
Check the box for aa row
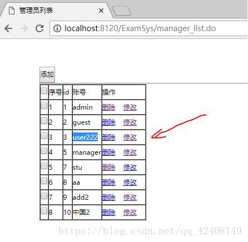[44, 181]
